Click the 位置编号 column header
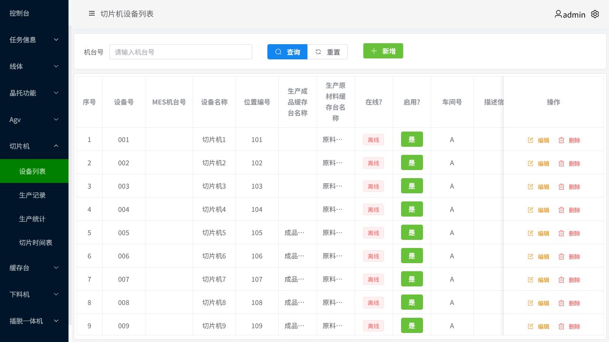This screenshot has height=342, width=609. point(257,102)
